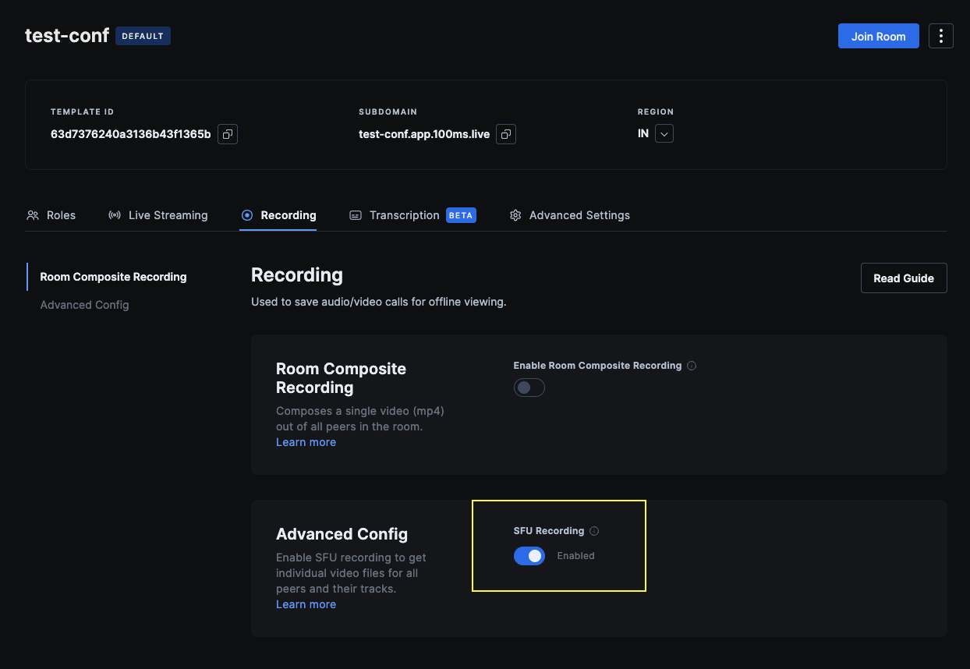Click the Advanced Config card heading
This screenshot has width=970, height=669.
[342, 534]
